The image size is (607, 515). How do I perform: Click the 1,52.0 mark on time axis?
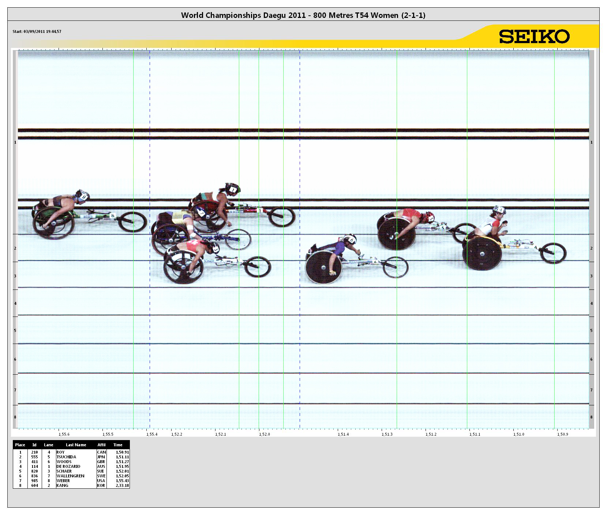point(264,434)
